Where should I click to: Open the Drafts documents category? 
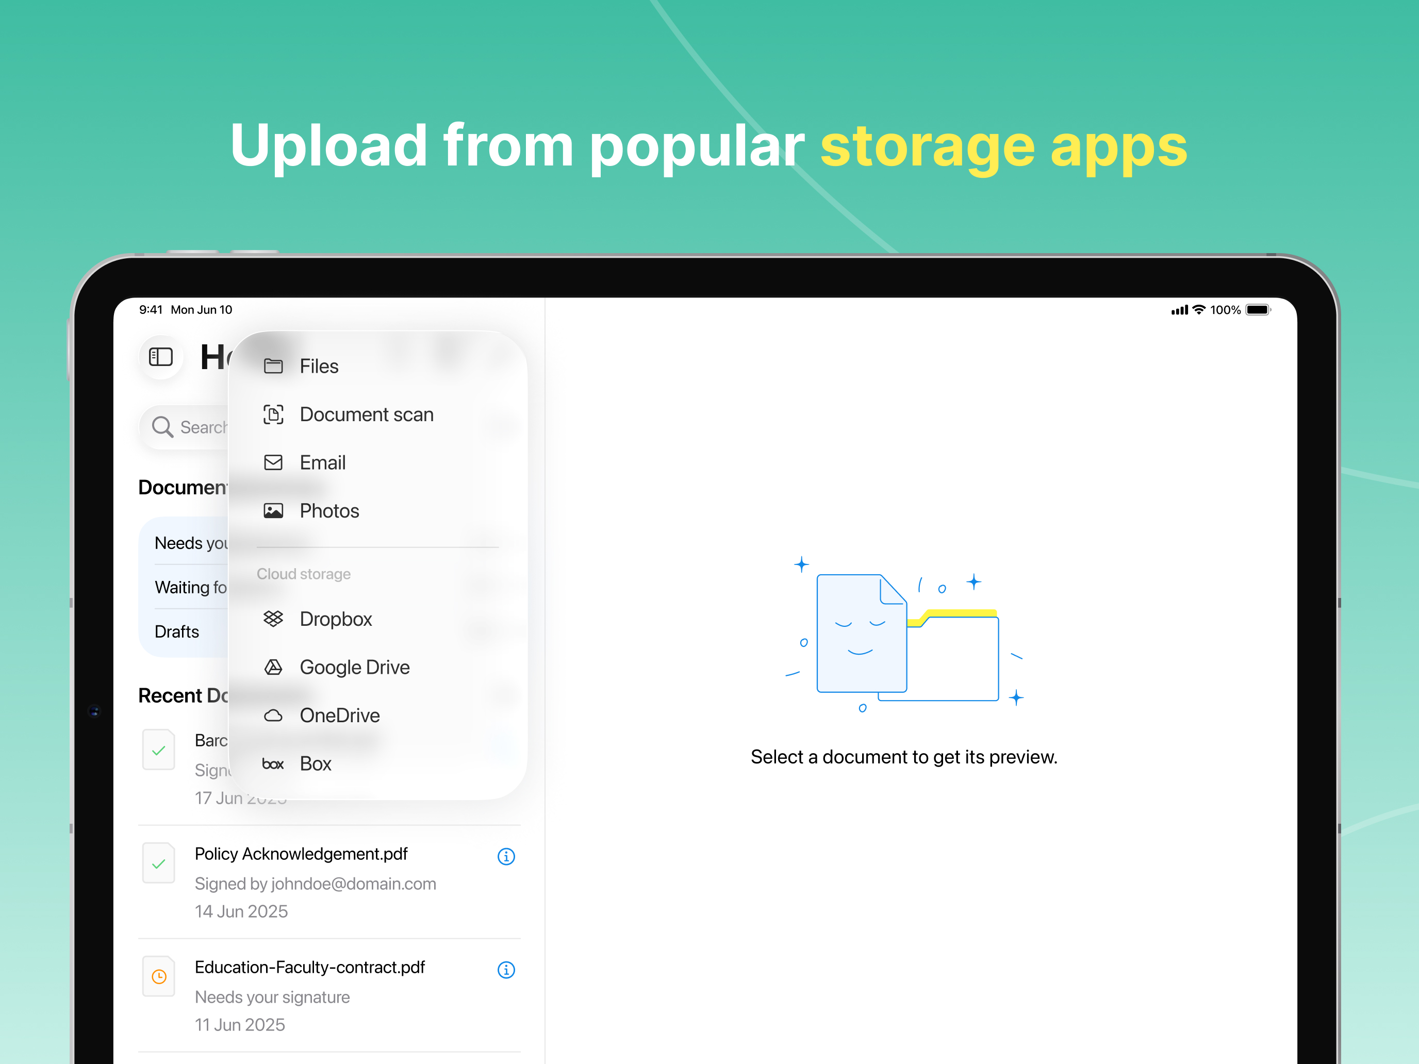178,631
